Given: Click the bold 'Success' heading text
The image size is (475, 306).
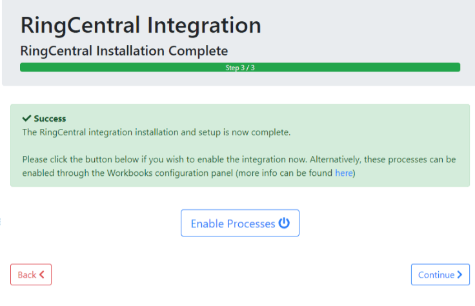Looking at the screenshot, I should tap(50, 119).
